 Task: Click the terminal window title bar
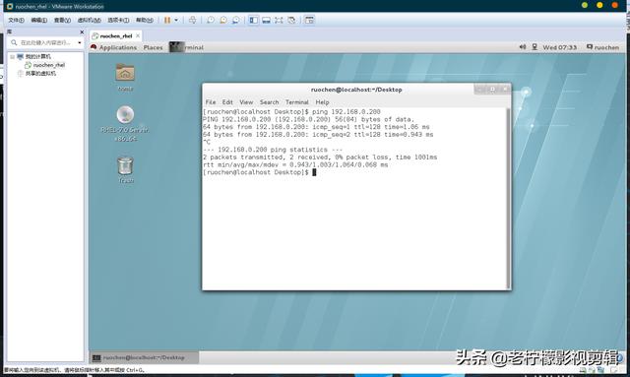356,90
